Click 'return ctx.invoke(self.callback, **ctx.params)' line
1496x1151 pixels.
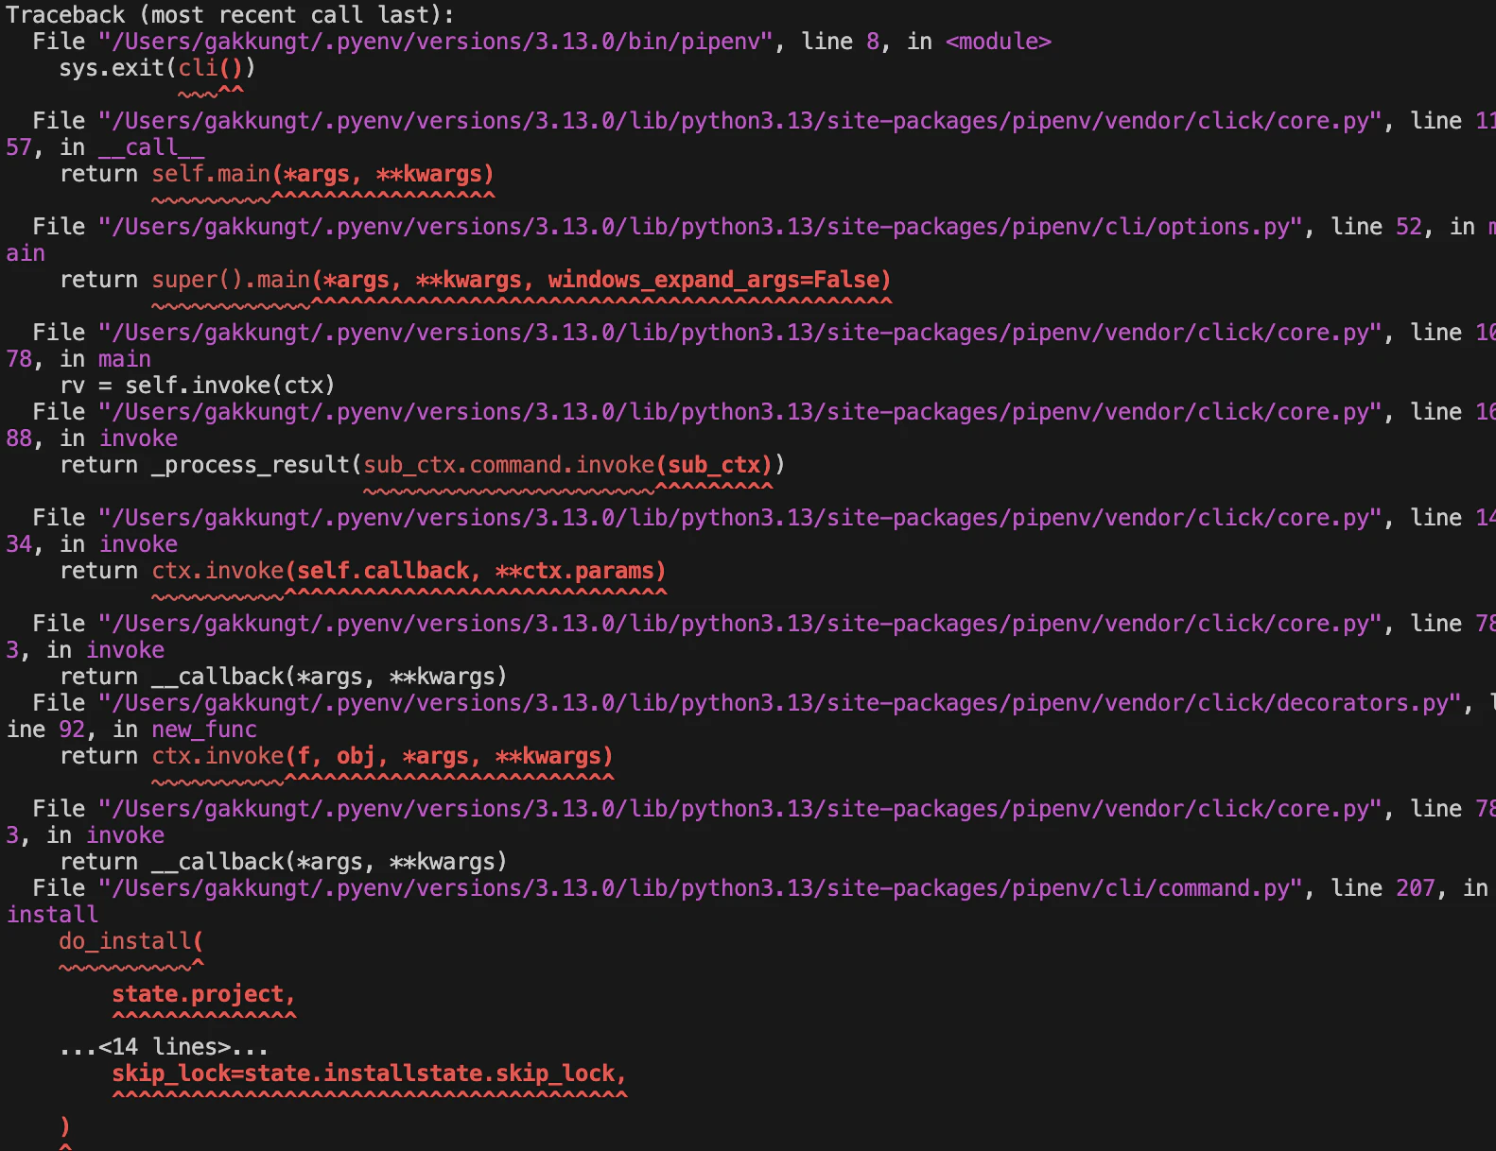click(362, 571)
